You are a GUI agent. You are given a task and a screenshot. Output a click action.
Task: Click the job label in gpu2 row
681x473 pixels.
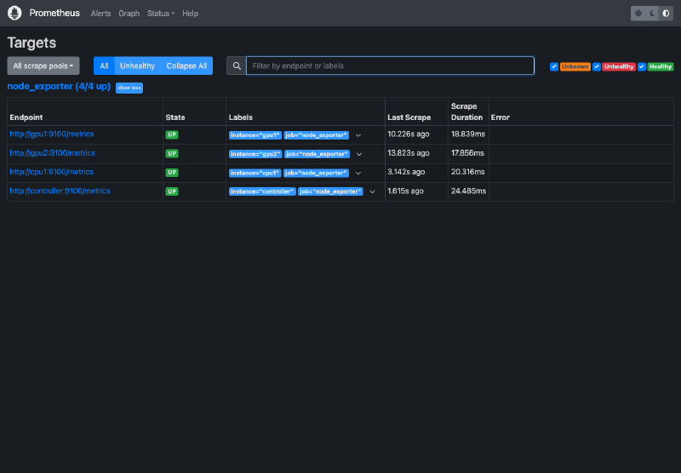pos(317,154)
